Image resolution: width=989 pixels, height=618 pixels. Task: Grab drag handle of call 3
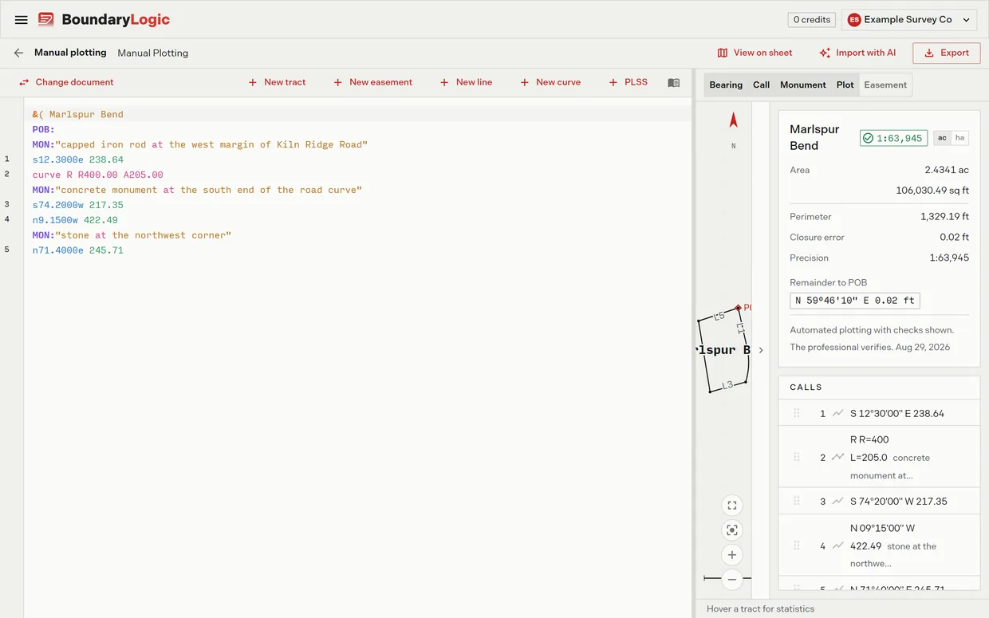(x=796, y=501)
